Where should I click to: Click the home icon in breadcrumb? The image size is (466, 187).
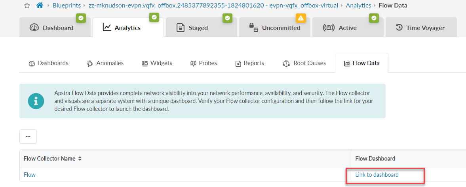(40, 6)
